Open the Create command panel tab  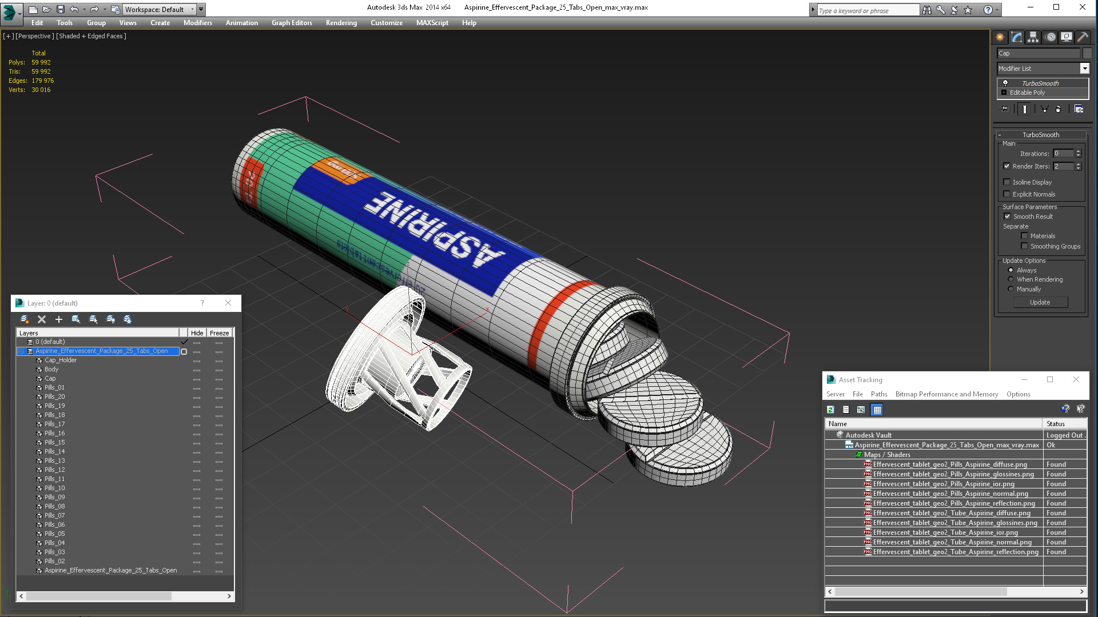pos(1000,37)
